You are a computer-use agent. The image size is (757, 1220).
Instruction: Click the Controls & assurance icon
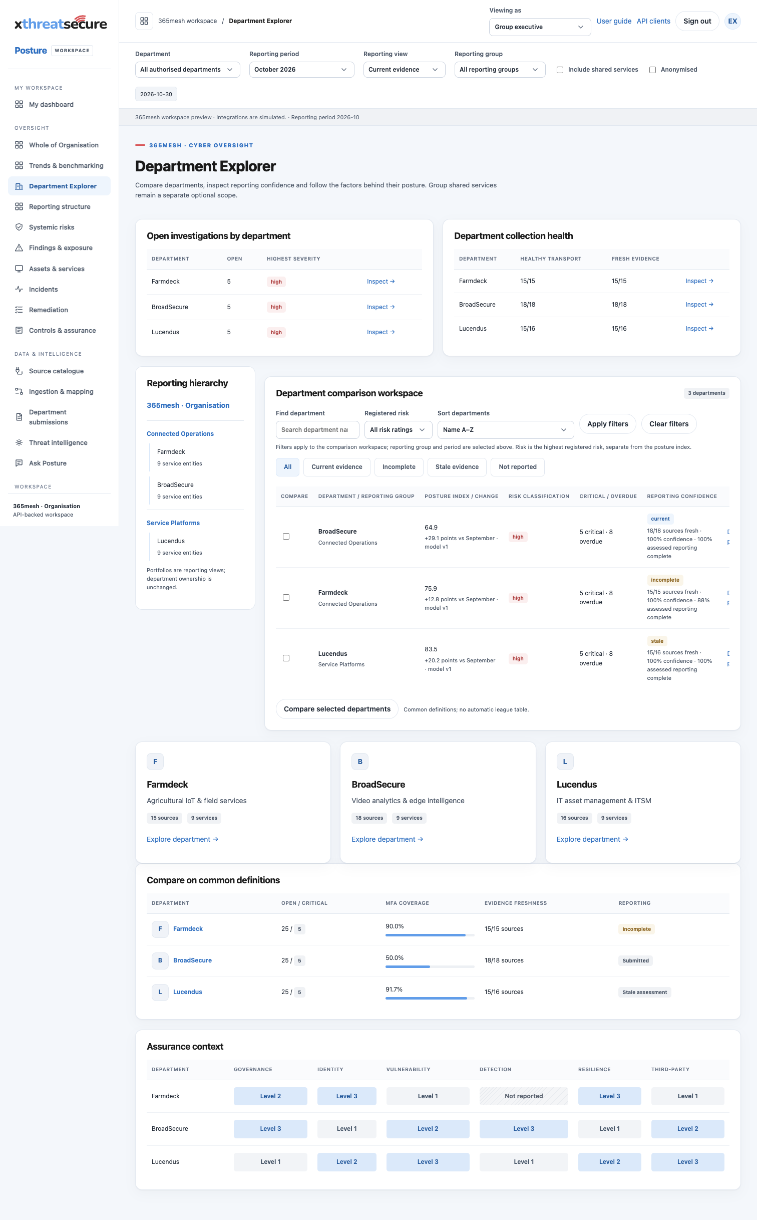(19, 330)
